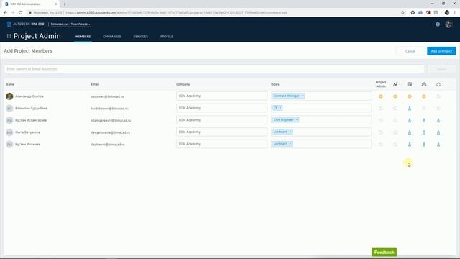The height and width of the screenshot is (259, 460).
Task: Click the Add to Project button
Action: (x=441, y=51)
